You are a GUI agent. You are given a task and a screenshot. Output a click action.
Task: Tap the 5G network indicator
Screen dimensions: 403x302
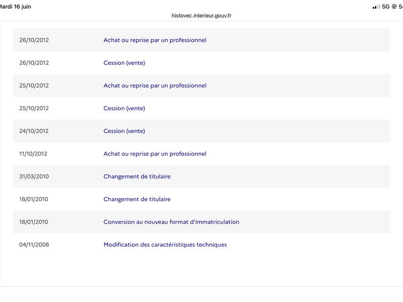tap(386, 7)
